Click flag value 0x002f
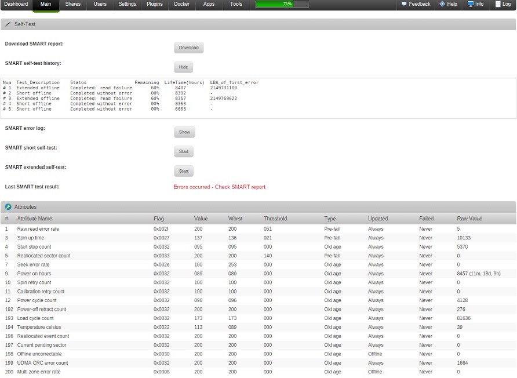The width and height of the screenshot is (517, 378). point(161,229)
